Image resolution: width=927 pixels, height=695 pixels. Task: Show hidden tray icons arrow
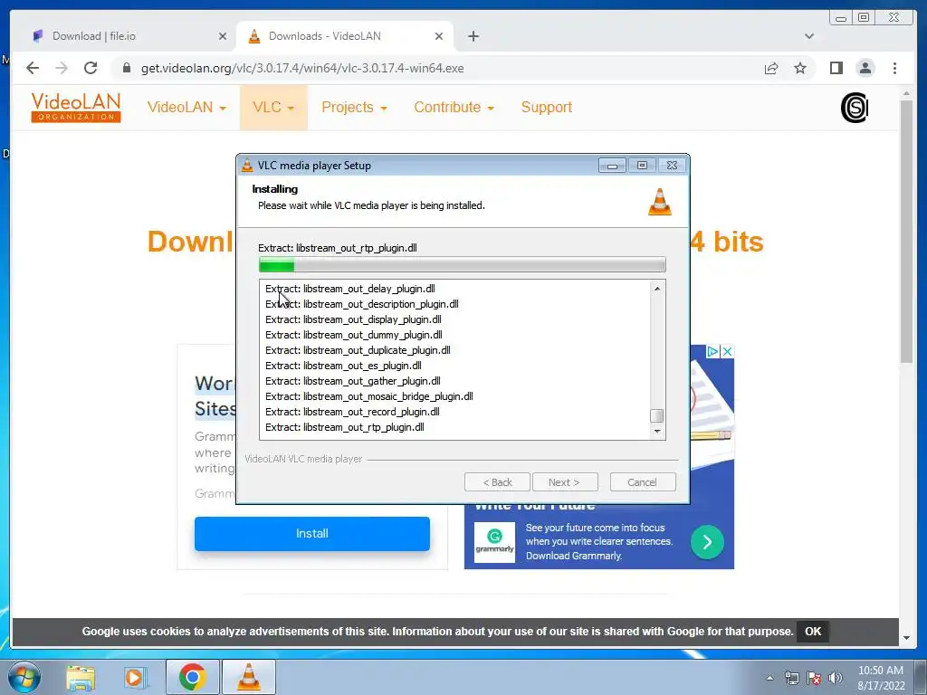769,678
